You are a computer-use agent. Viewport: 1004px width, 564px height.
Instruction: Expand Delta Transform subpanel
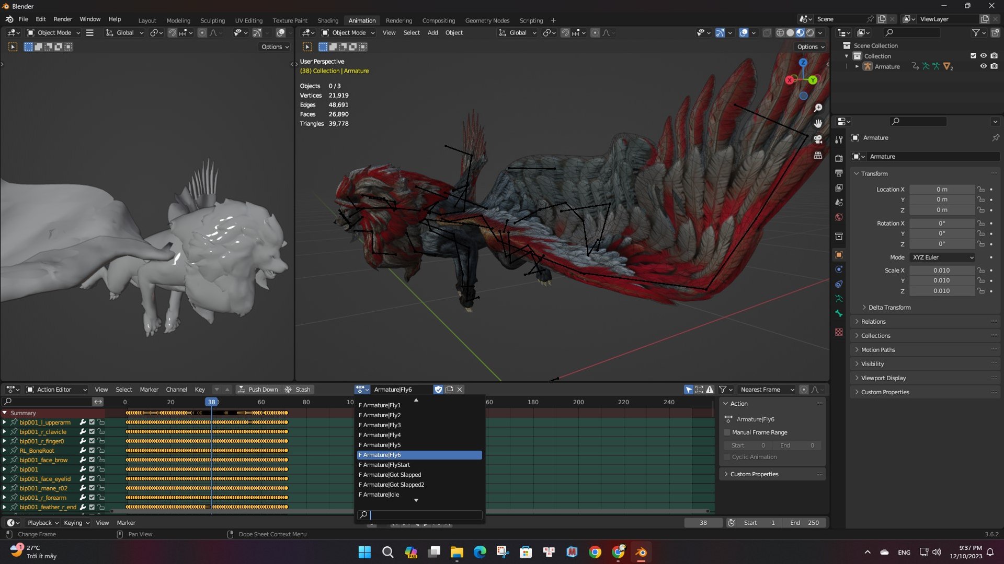coord(889,308)
